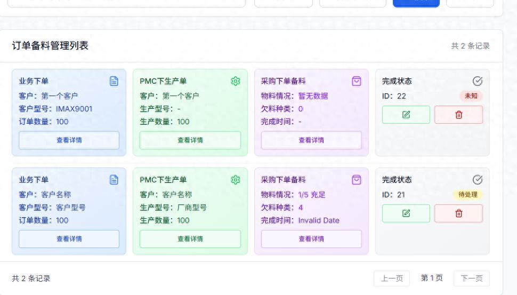Screen dimensions: 517x295
Task: View details for 客户名称 业务下单 card
Action: click(x=69, y=239)
